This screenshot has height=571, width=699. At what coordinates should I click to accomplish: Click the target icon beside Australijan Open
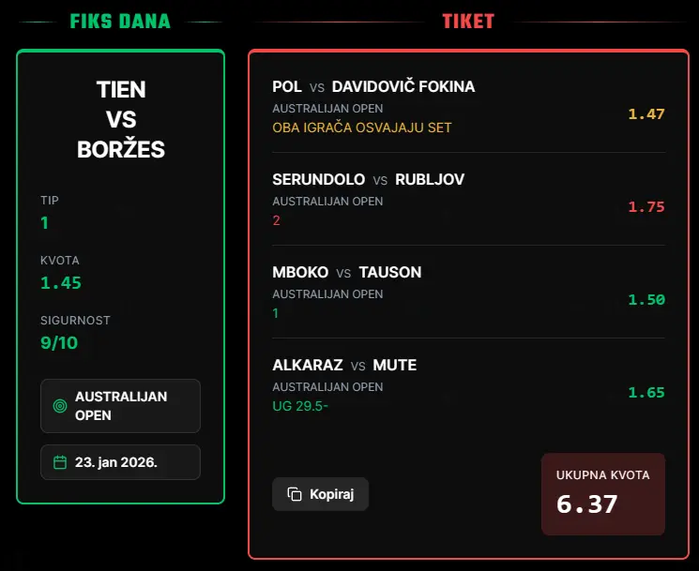(60, 406)
